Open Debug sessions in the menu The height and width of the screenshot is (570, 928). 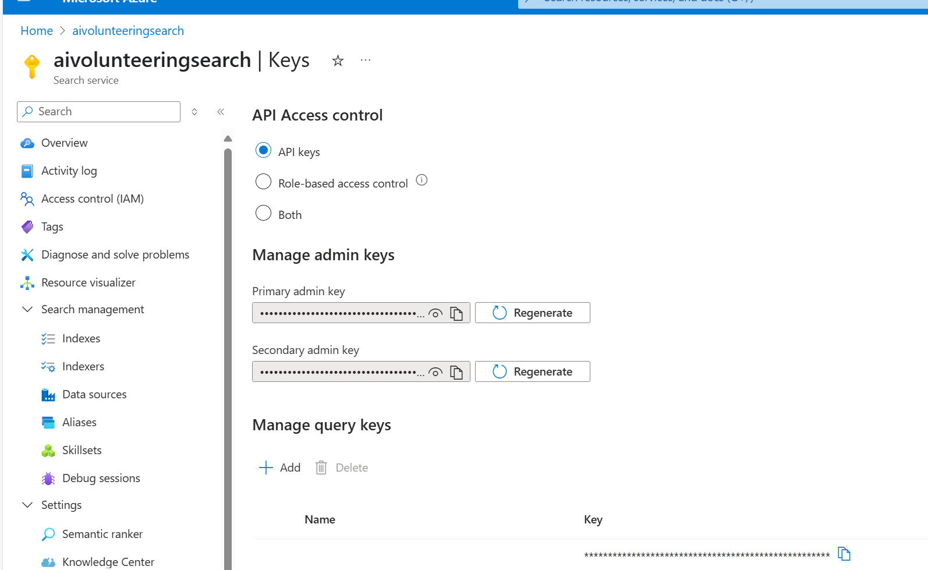click(101, 479)
